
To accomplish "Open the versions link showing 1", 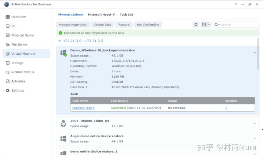I will (226, 108).
